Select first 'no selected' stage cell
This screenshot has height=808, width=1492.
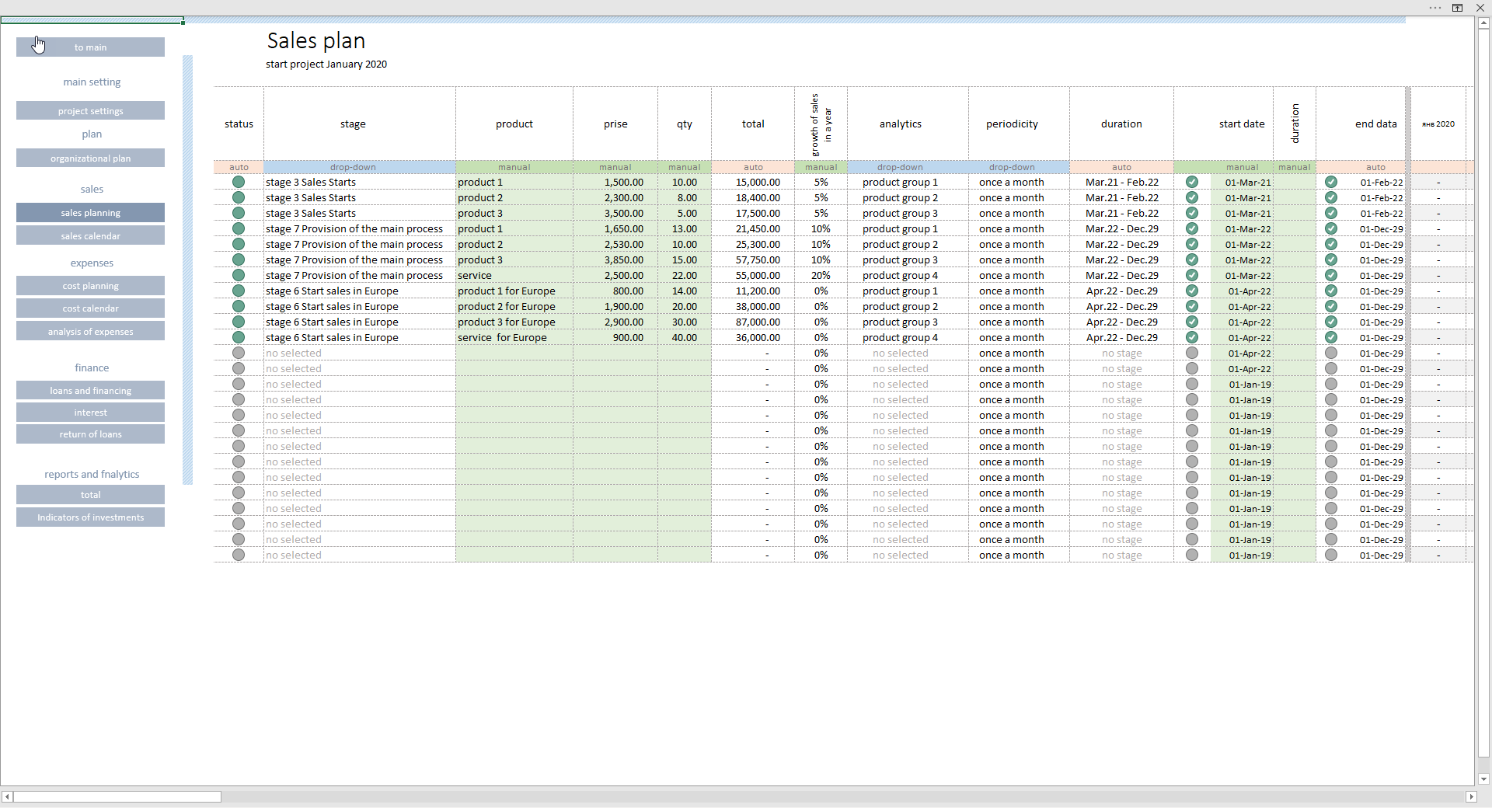(x=360, y=353)
